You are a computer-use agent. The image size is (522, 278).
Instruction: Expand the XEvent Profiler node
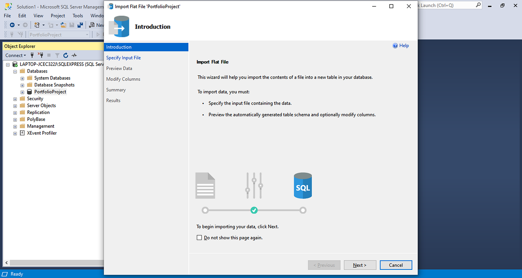(x=15, y=133)
